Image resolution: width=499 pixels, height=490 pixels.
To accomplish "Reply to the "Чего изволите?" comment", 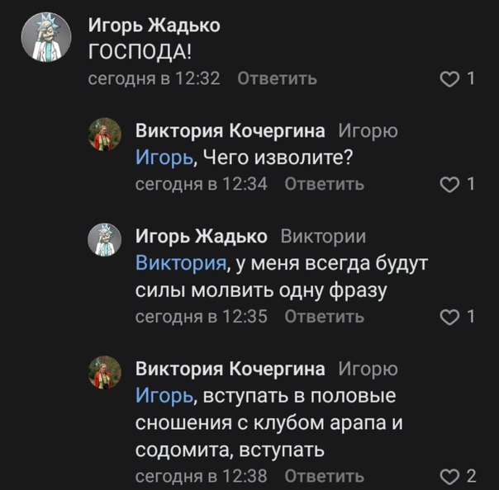I will click(x=324, y=184).
